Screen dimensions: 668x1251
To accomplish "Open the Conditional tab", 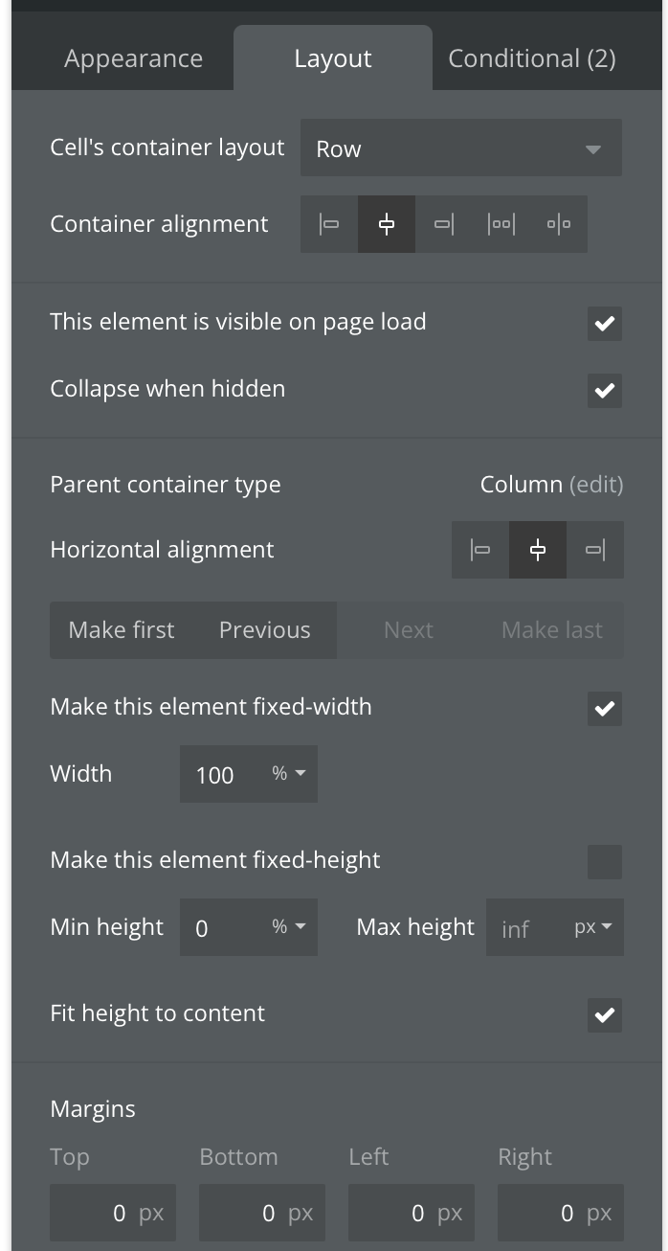I will 532,58.
